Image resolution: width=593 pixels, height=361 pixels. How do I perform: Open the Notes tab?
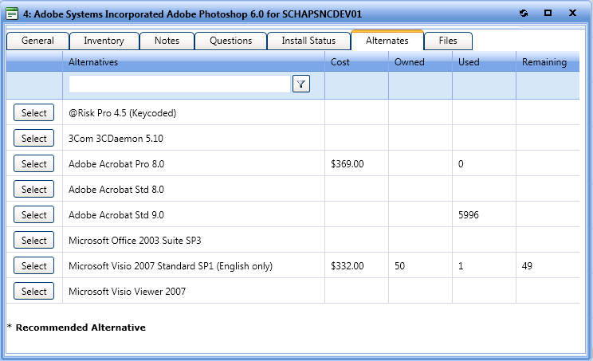click(x=167, y=41)
